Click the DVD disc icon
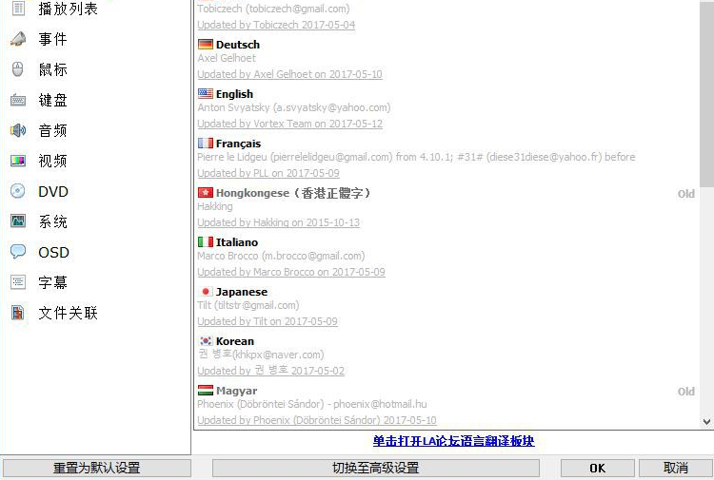 pos(18,191)
